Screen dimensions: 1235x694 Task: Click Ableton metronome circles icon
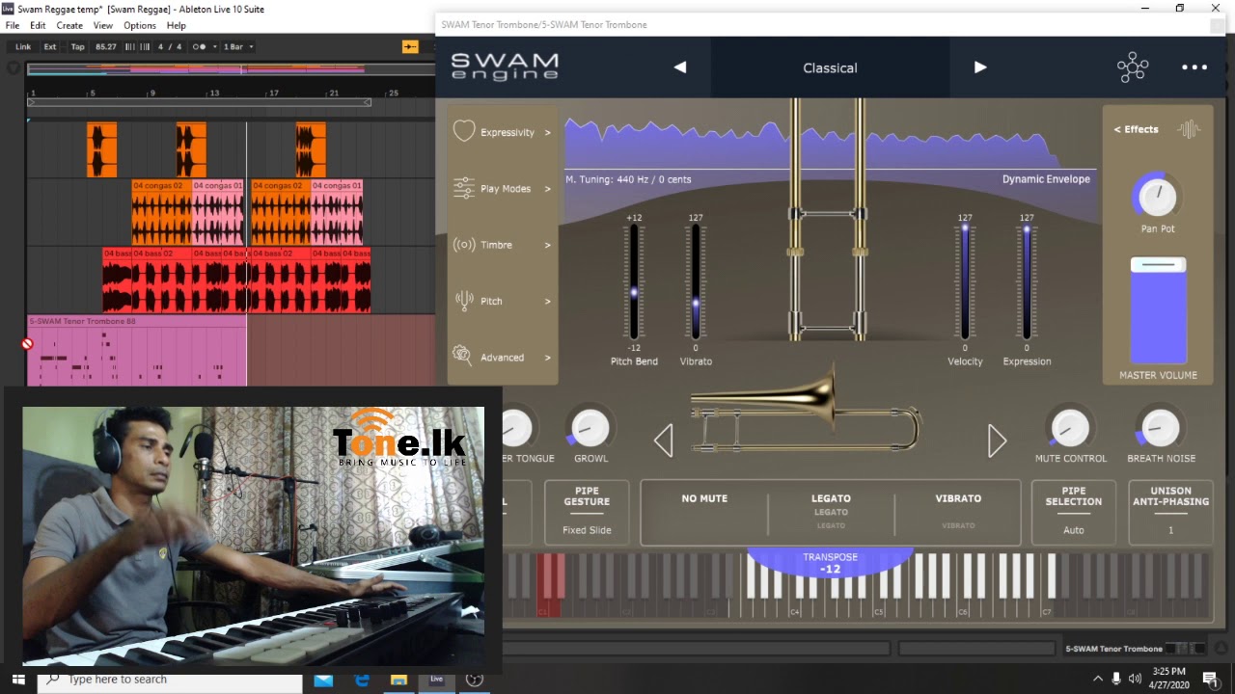pyautogui.click(x=199, y=46)
